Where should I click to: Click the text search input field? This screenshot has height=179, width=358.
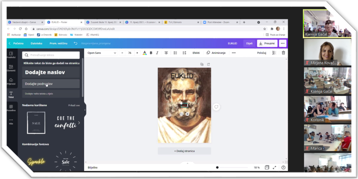point(51,55)
